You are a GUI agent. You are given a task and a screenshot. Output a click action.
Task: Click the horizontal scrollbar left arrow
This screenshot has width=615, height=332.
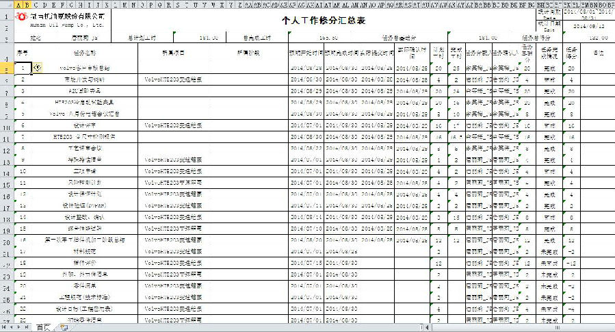click(x=428, y=327)
